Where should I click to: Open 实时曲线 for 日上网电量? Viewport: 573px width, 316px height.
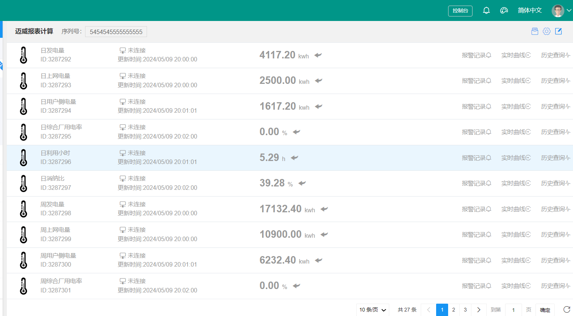[x=516, y=81]
